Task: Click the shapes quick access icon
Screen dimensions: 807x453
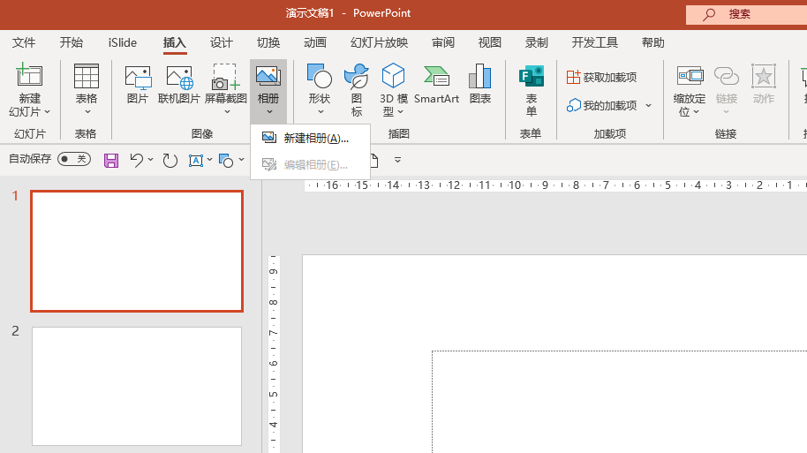Action: pos(226,161)
